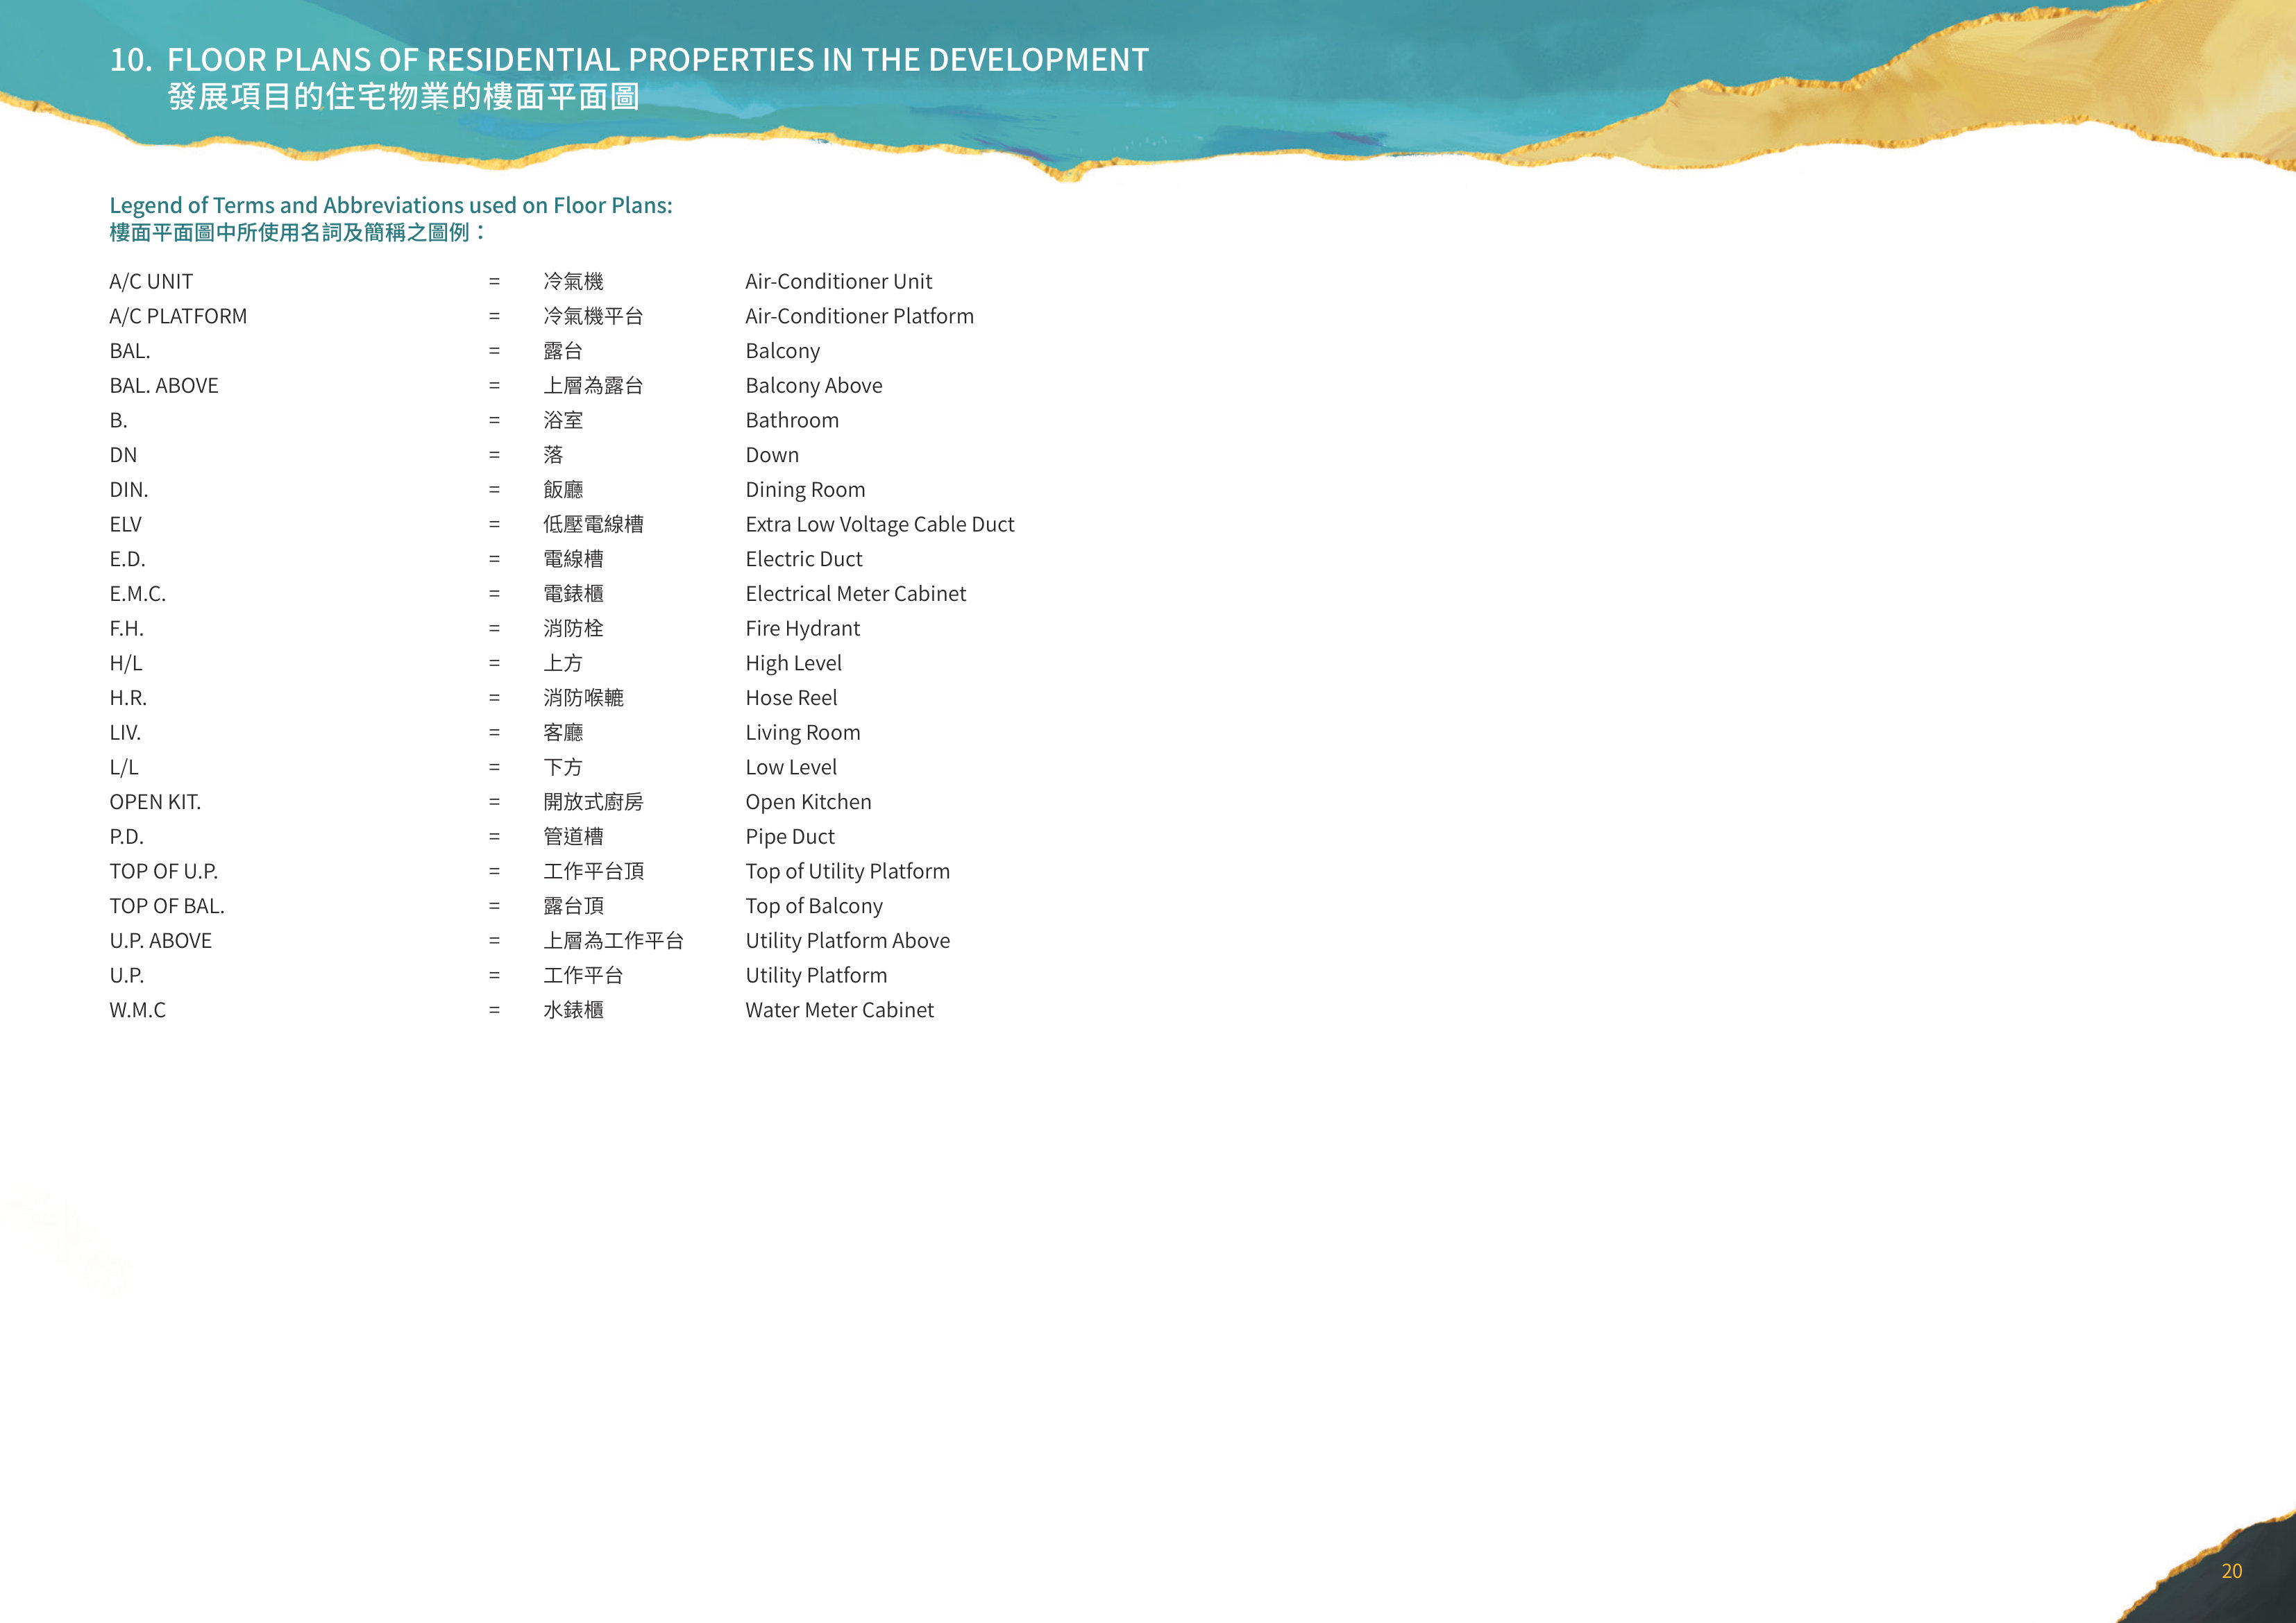
Task: Click the abbreviation 'E.M.C.'
Action: (x=137, y=594)
